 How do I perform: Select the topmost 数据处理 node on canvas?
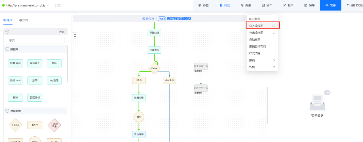pyautogui.click(x=154, y=33)
